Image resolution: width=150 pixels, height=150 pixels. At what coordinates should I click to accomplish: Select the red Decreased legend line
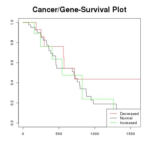point(113,113)
